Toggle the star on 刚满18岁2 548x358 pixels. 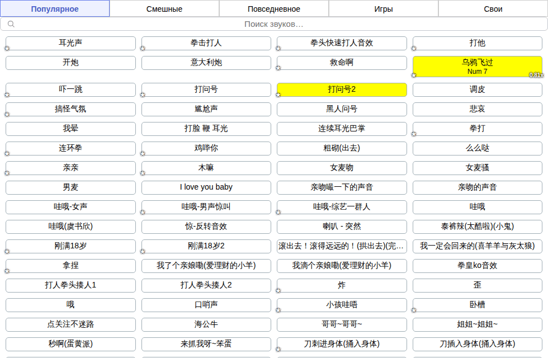coord(143,251)
